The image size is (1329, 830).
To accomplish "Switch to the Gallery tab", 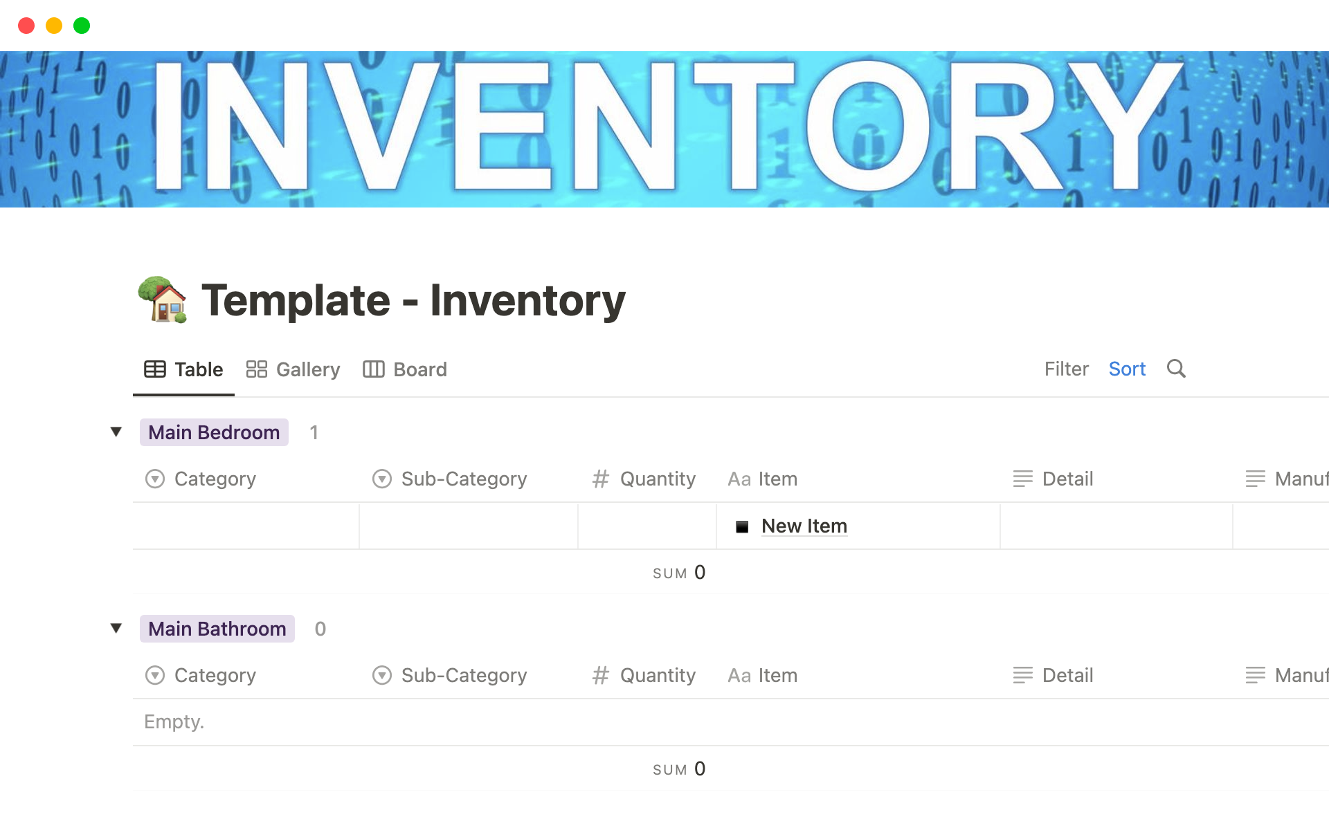I will tap(292, 368).
